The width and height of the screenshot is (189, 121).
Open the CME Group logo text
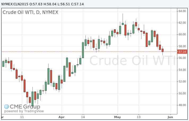[x=25, y=107]
